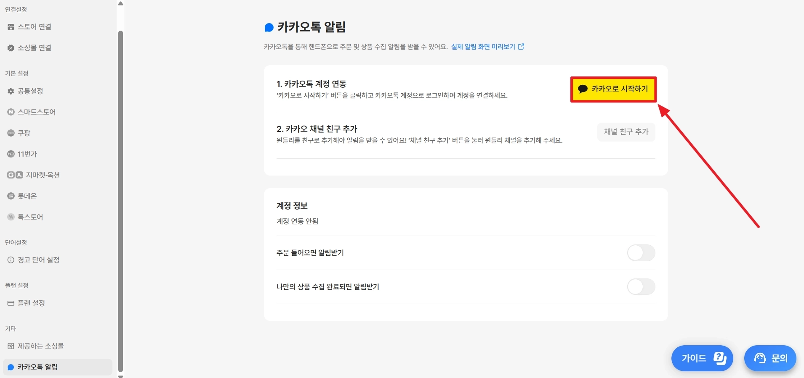Viewport: 804px width, 378px height.
Task: Click the 카카오톡 알림 page title
Action: 311,27
